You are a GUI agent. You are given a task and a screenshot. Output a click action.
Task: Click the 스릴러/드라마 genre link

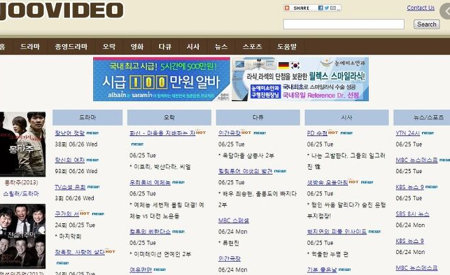[x=21, y=194]
